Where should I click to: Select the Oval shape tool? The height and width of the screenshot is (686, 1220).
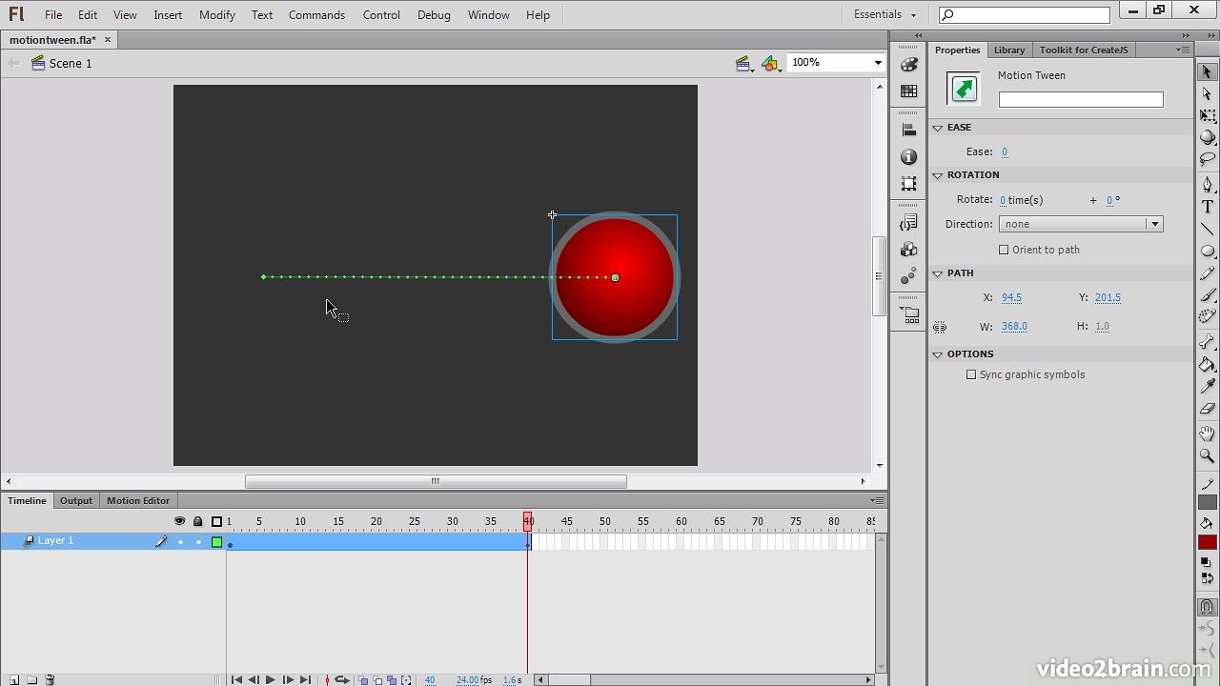coord(1207,251)
